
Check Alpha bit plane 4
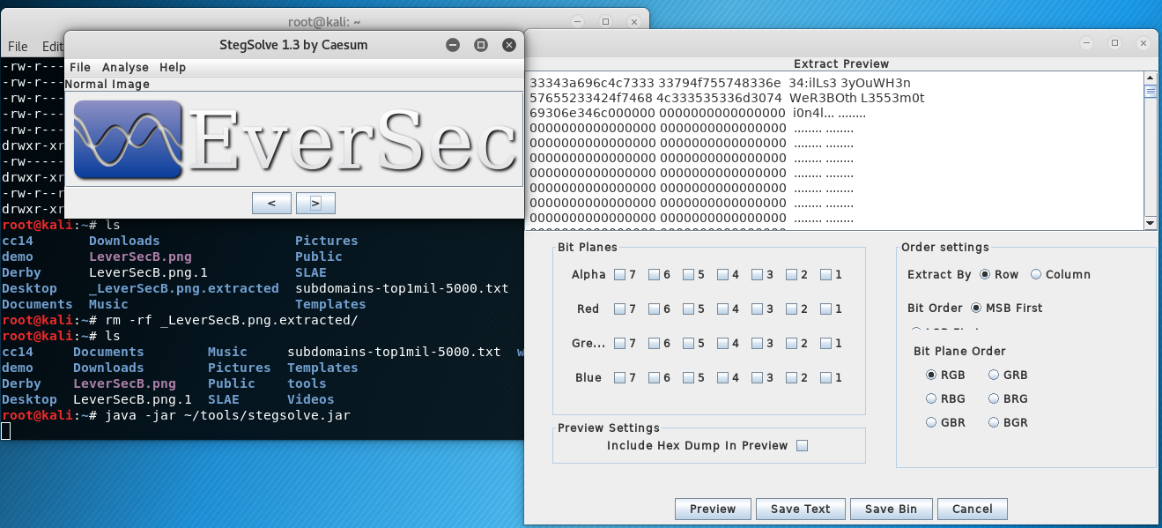(x=723, y=274)
